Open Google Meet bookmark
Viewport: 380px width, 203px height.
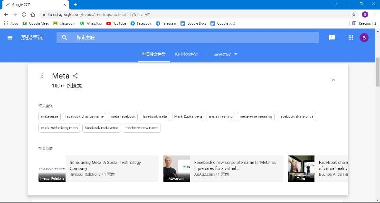click(x=36, y=23)
